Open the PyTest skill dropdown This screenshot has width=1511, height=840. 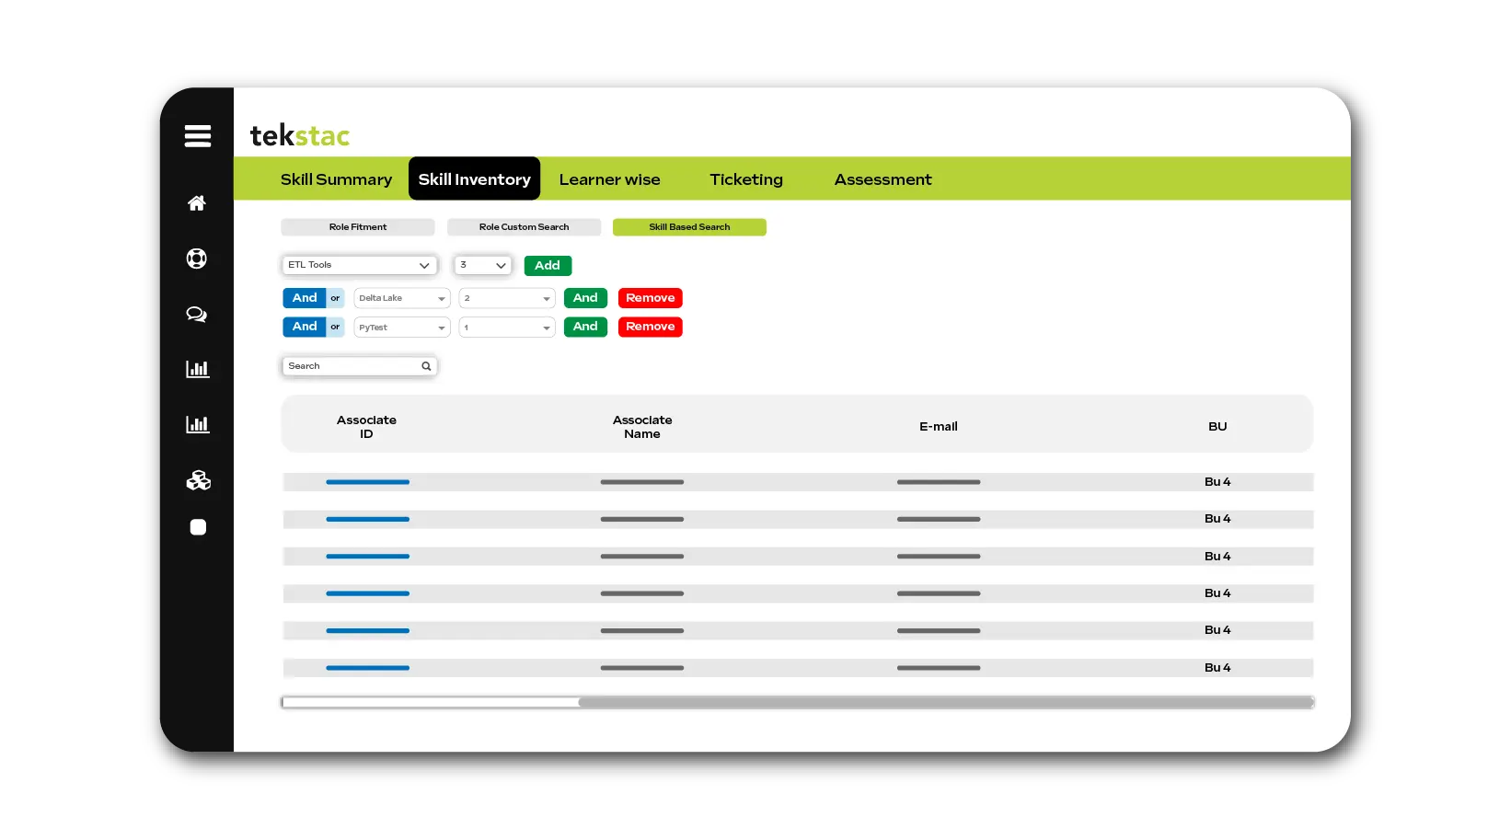[x=402, y=328]
